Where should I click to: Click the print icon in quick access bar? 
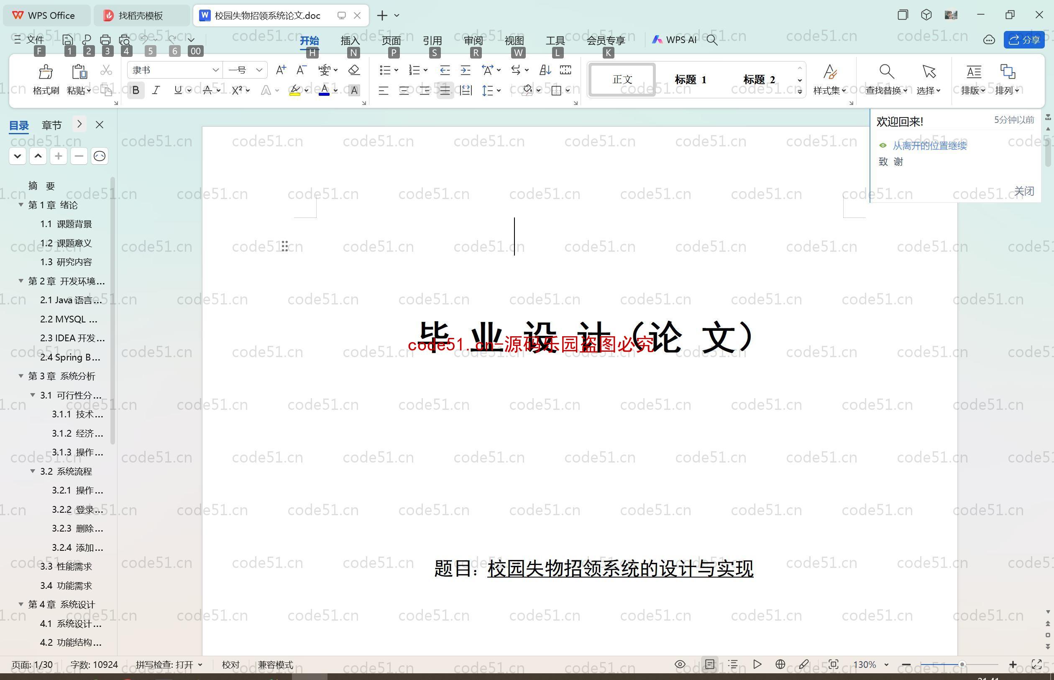pyautogui.click(x=105, y=40)
